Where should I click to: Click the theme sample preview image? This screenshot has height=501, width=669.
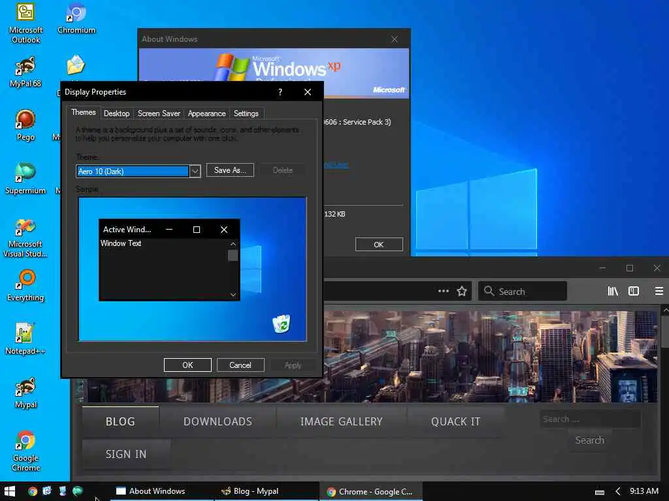pos(193,269)
